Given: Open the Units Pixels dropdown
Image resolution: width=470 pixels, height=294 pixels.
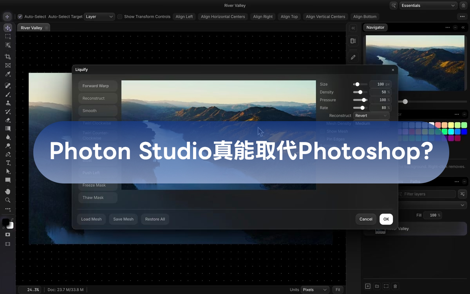Looking at the screenshot, I should pyautogui.click(x=315, y=290).
